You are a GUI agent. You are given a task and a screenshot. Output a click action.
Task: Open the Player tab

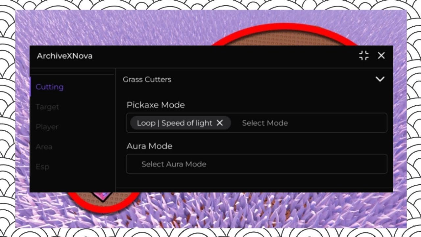47,127
